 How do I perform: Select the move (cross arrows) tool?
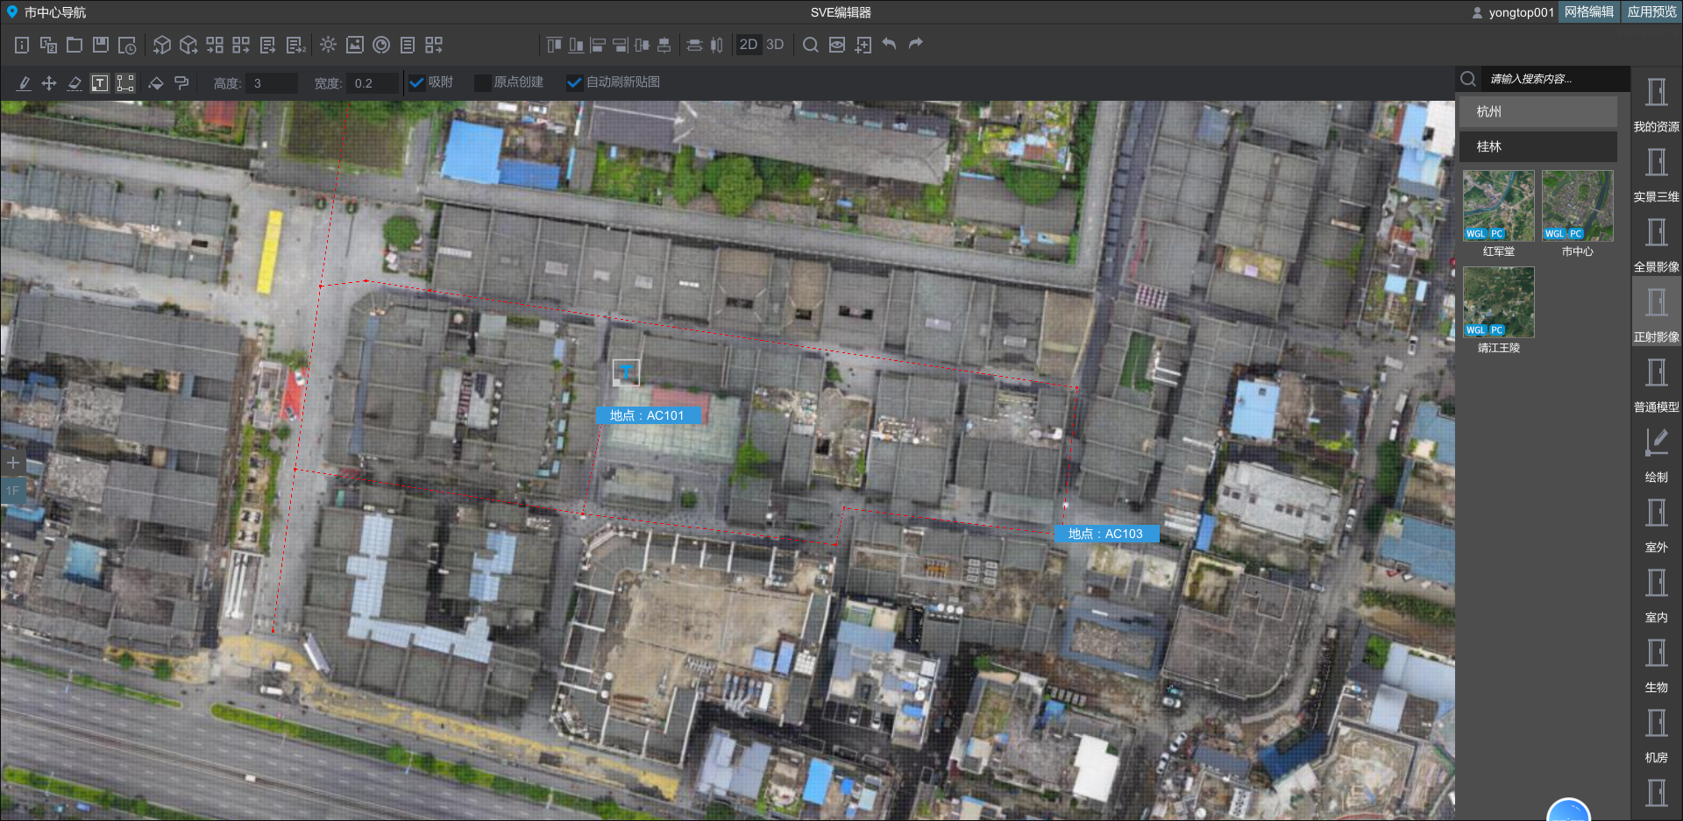click(49, 82)
